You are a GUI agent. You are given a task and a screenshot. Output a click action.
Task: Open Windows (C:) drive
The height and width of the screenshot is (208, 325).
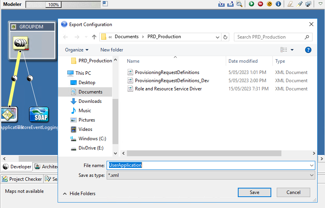[x=88, y=139]
